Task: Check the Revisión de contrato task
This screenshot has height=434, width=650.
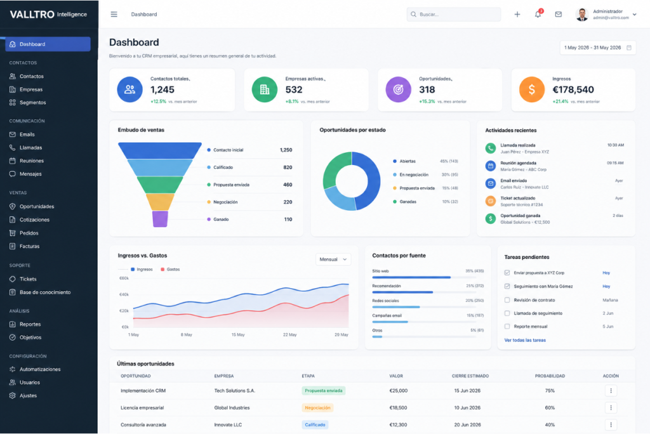Action: (507, 299)
